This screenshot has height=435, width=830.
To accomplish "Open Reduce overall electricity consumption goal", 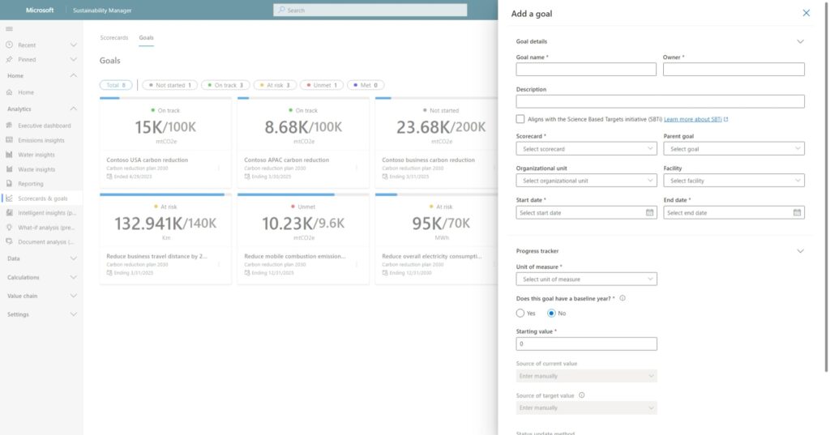I will coord(432,256).
